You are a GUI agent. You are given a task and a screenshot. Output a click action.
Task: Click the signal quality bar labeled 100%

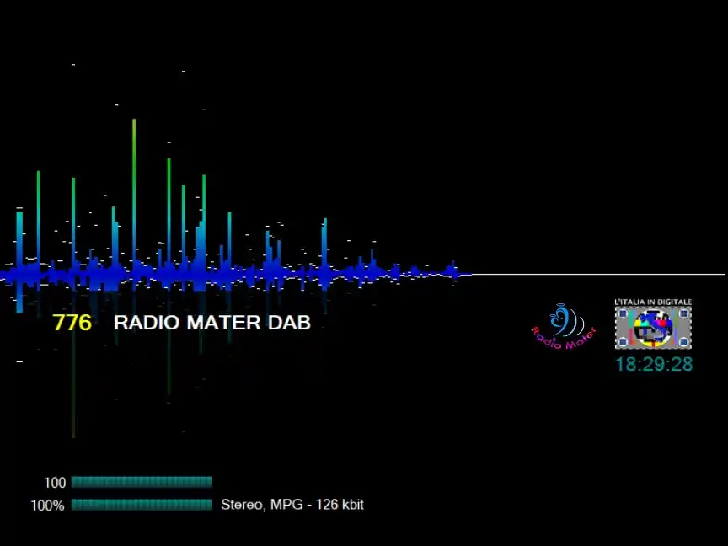coord(142,504)
